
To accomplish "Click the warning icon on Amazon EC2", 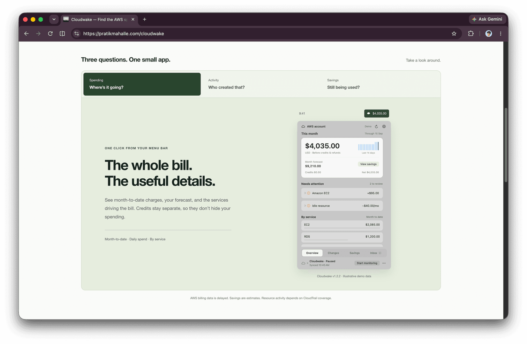I will coord(309,193).
